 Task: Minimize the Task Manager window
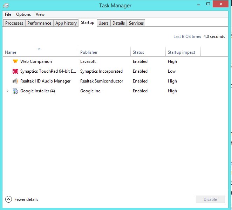point(199,5)
